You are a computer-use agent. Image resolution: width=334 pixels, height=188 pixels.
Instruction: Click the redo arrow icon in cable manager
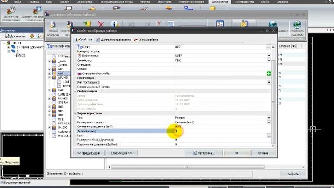coord(147,25)
